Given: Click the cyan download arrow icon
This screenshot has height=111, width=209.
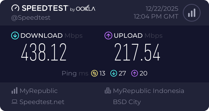Looking at the screenshot, I should click(15, 36).
